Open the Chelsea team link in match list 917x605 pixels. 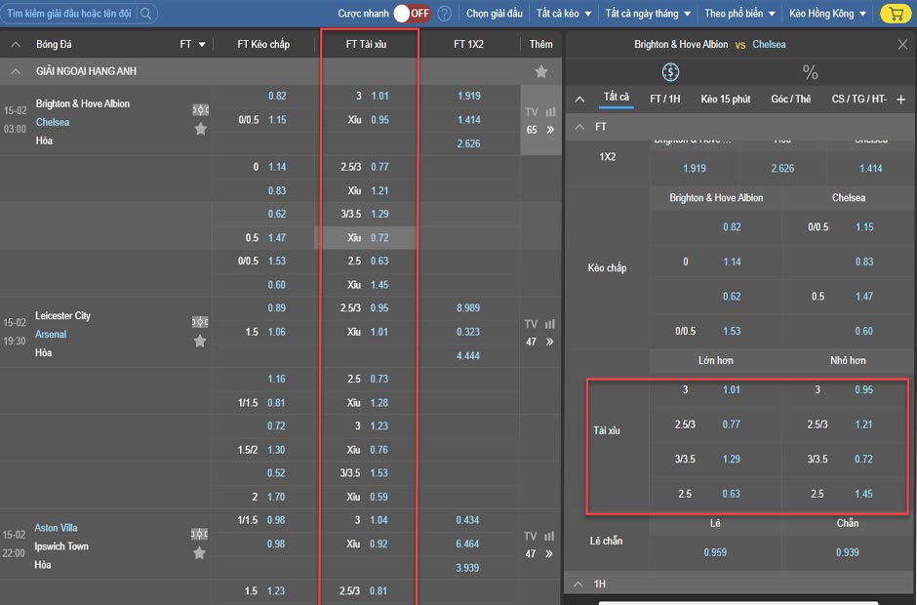pyautogui.click(x=53, y=122)
